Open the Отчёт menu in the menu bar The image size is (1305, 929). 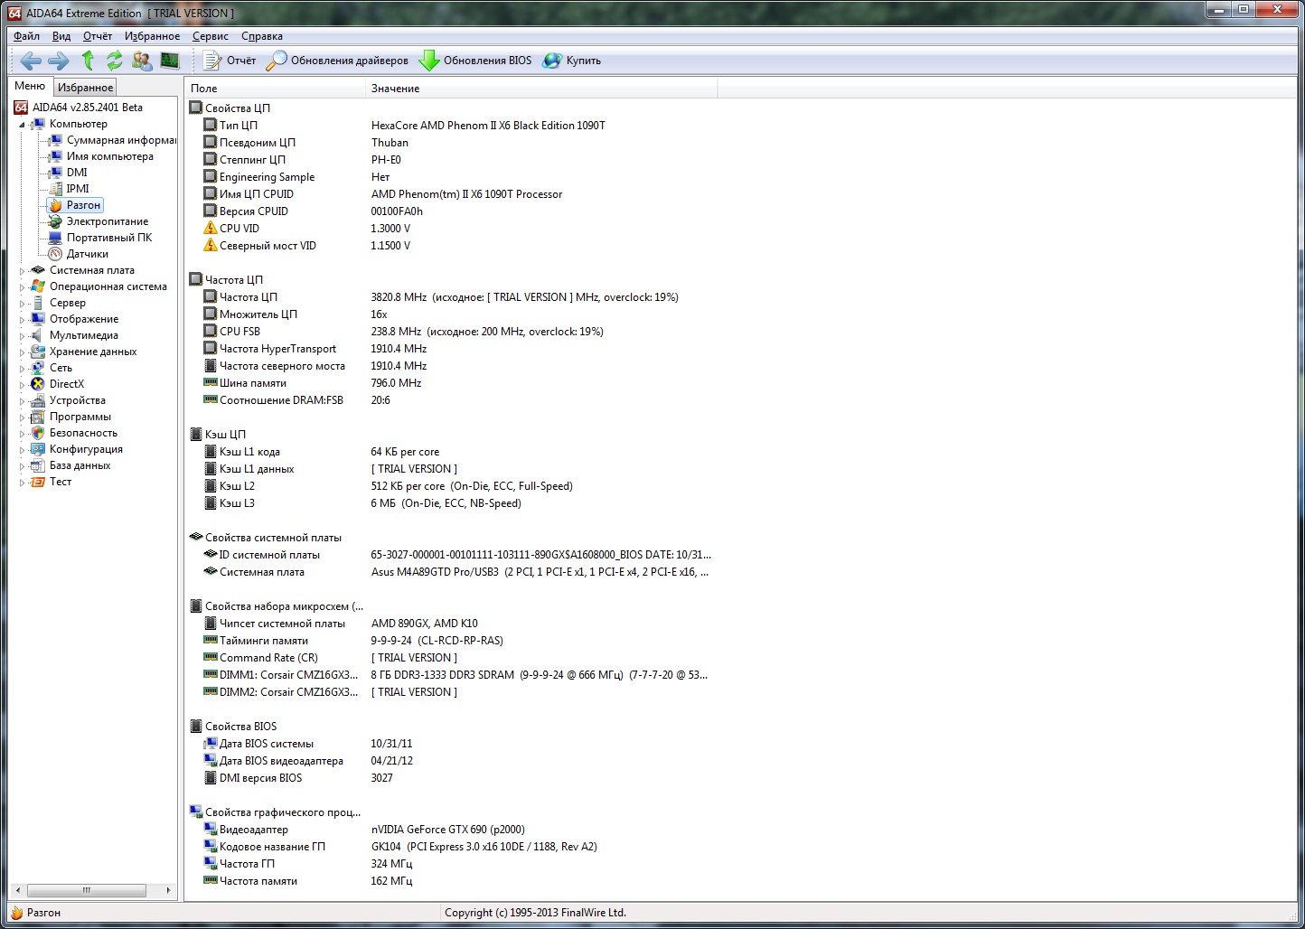[x=98, y=36]
